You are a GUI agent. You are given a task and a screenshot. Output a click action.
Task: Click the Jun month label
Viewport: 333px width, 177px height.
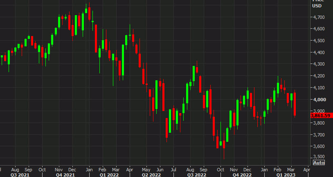coord(160,170)
